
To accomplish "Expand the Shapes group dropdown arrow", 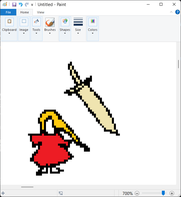I will coord(65,33).
